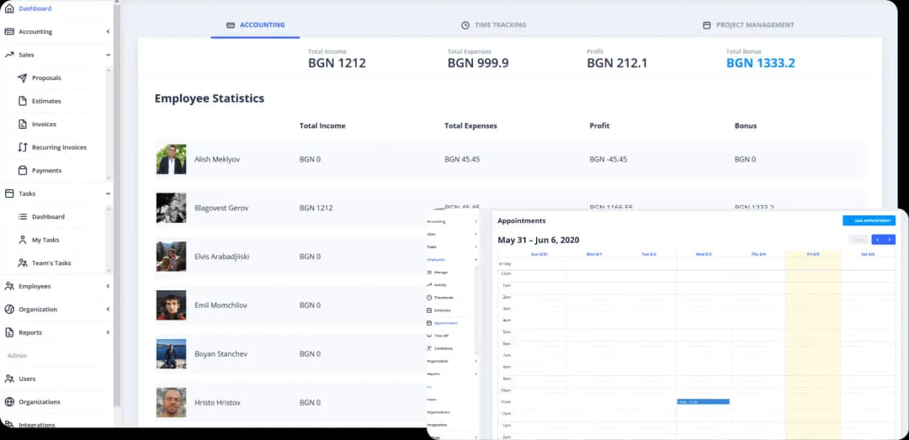
Task: Select Users item in Appointments window sidebar
Action: point(432,400)
